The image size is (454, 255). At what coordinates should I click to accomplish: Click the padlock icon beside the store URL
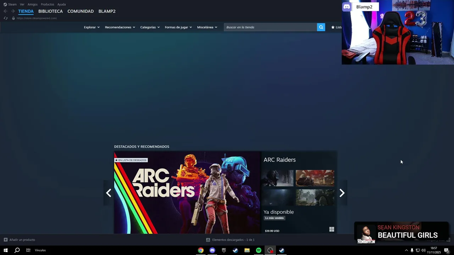(13, 18)
